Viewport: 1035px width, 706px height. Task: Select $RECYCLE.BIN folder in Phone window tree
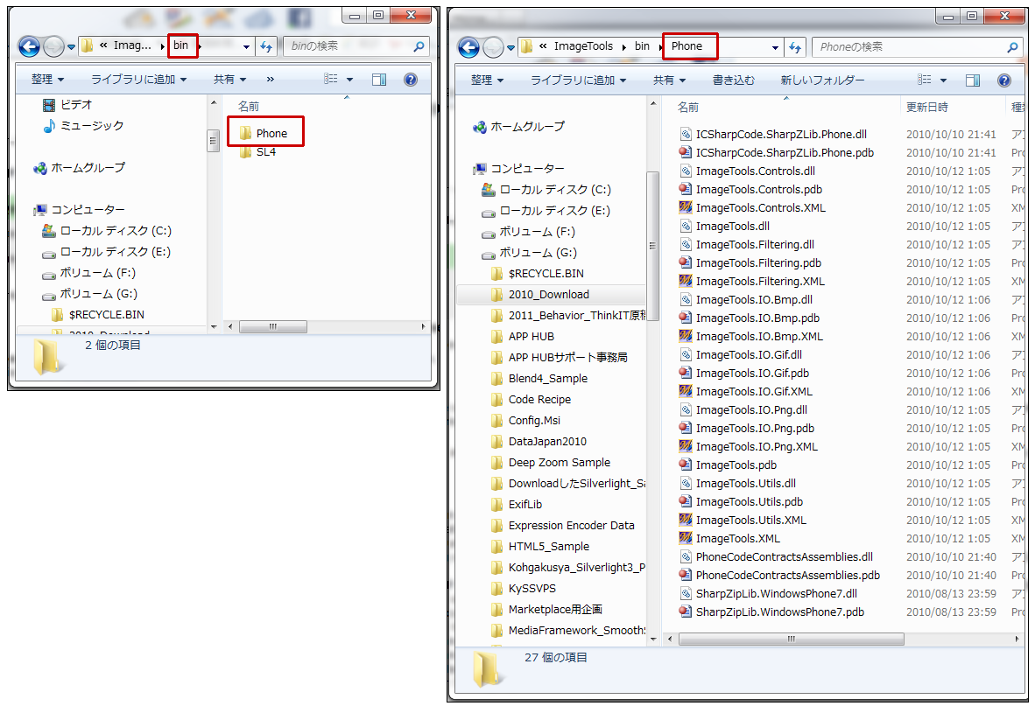coord(538,274)
